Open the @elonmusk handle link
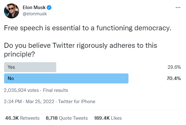Screen dimensions: 186x125 click(35, 14)
